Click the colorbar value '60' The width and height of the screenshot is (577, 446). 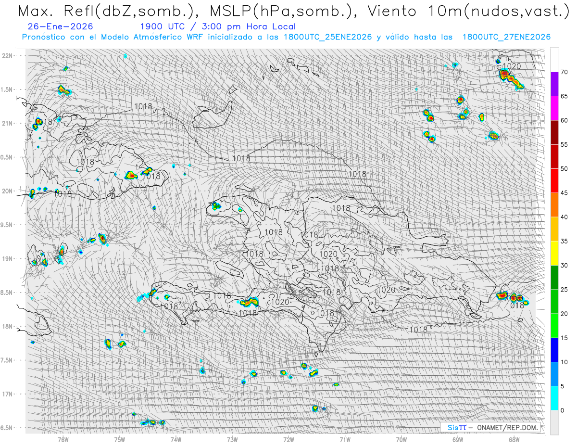click(564, 120)
